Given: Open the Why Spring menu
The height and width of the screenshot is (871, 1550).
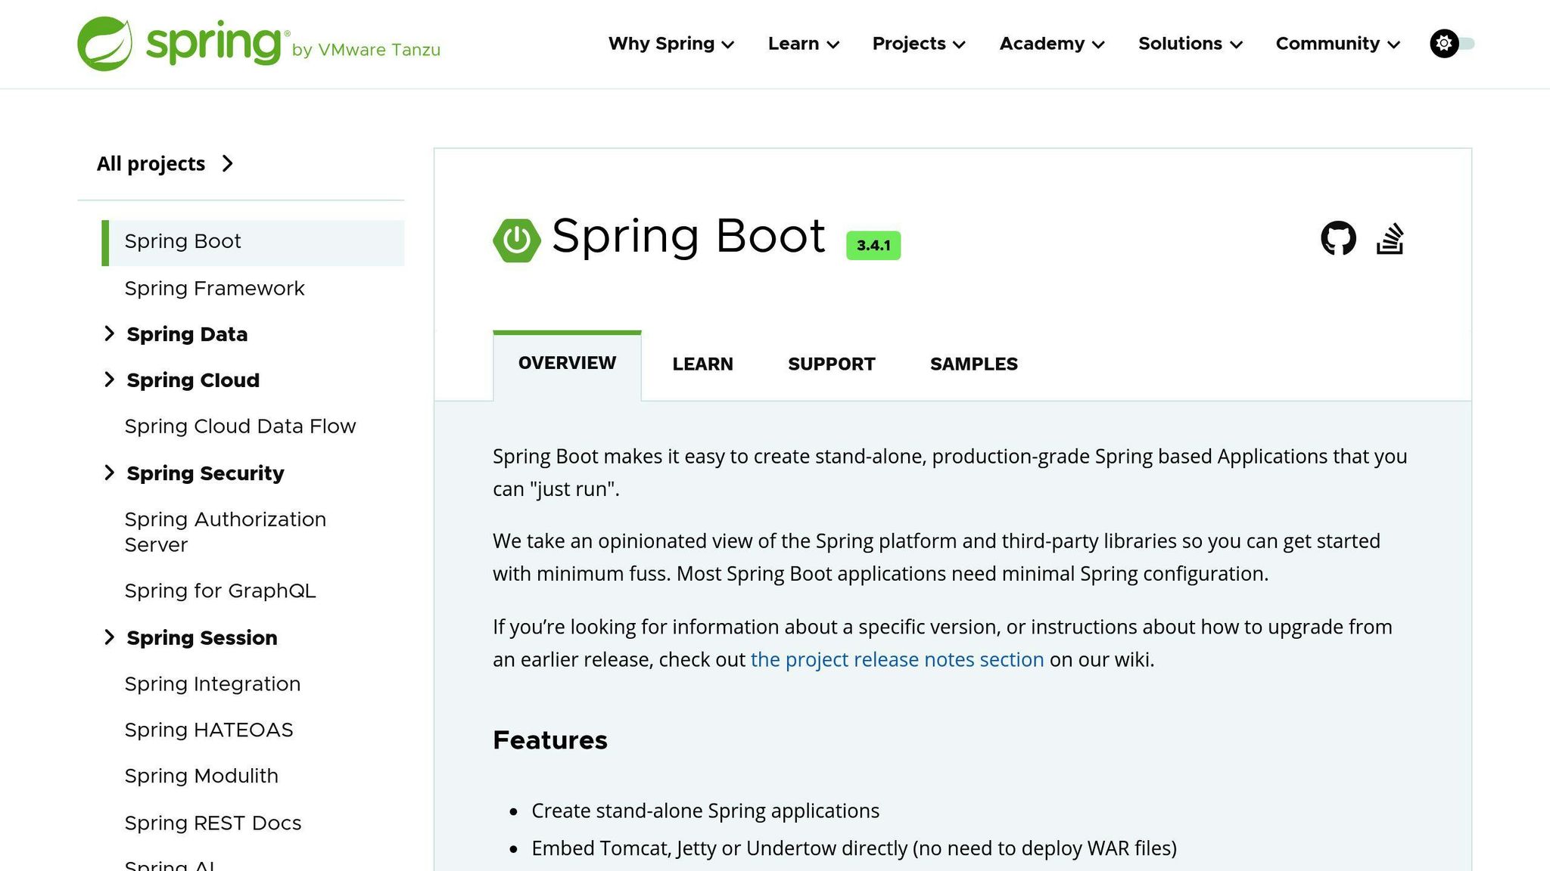Looking at the screenshot, I should point(670,44).
